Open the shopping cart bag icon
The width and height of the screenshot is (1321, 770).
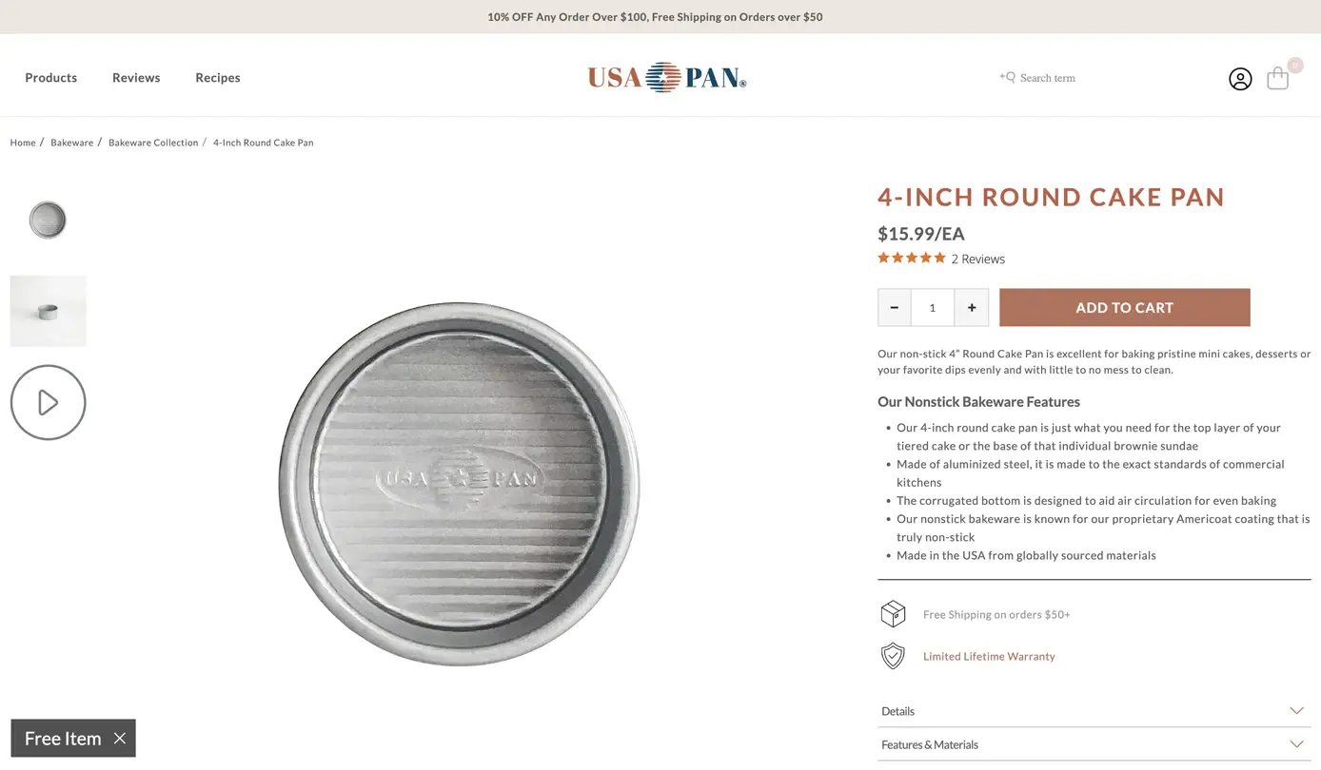click(1277, 78)
